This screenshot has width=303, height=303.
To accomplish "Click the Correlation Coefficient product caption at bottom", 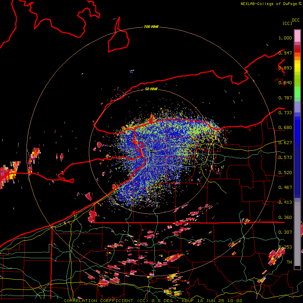I will click(153, 301).
